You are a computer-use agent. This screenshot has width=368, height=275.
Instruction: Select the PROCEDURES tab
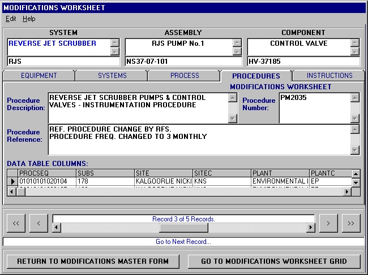click(256, 76)
